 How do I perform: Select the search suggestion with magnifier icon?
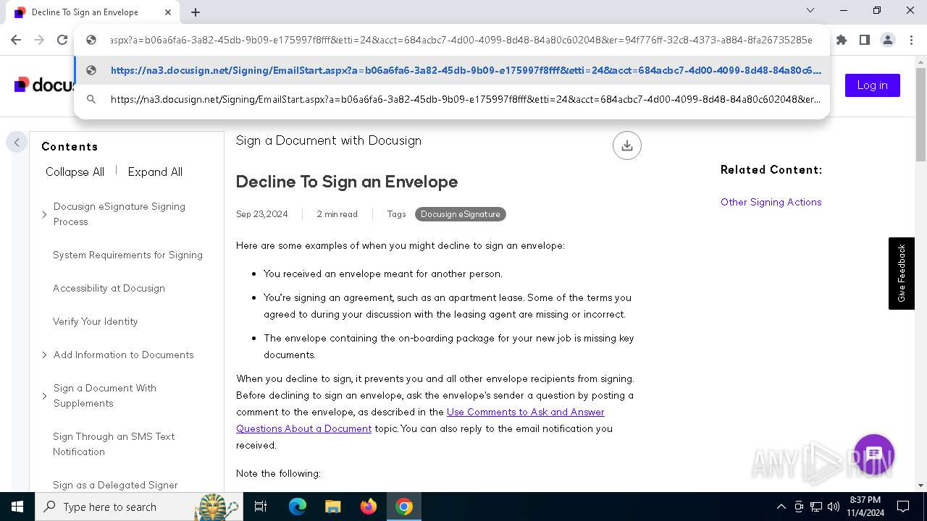[452, 99]
